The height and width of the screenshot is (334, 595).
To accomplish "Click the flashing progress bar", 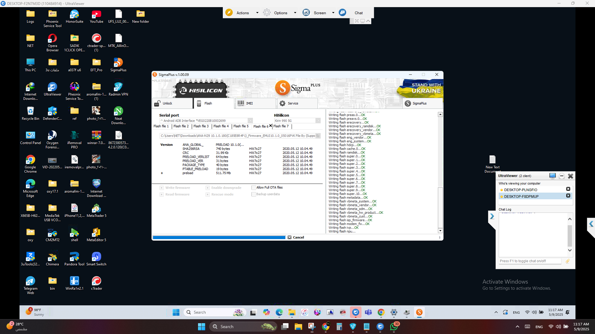I will pyautogui.click(x=219, y=238).
